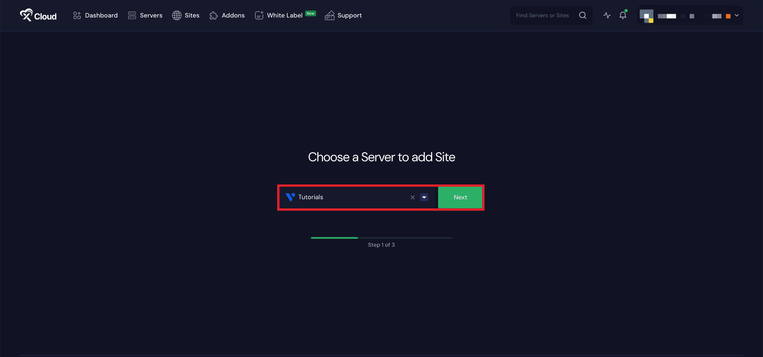Expand the server list dropdown arrow
This screenshot has height=357, width=763.
click(424, 198)
